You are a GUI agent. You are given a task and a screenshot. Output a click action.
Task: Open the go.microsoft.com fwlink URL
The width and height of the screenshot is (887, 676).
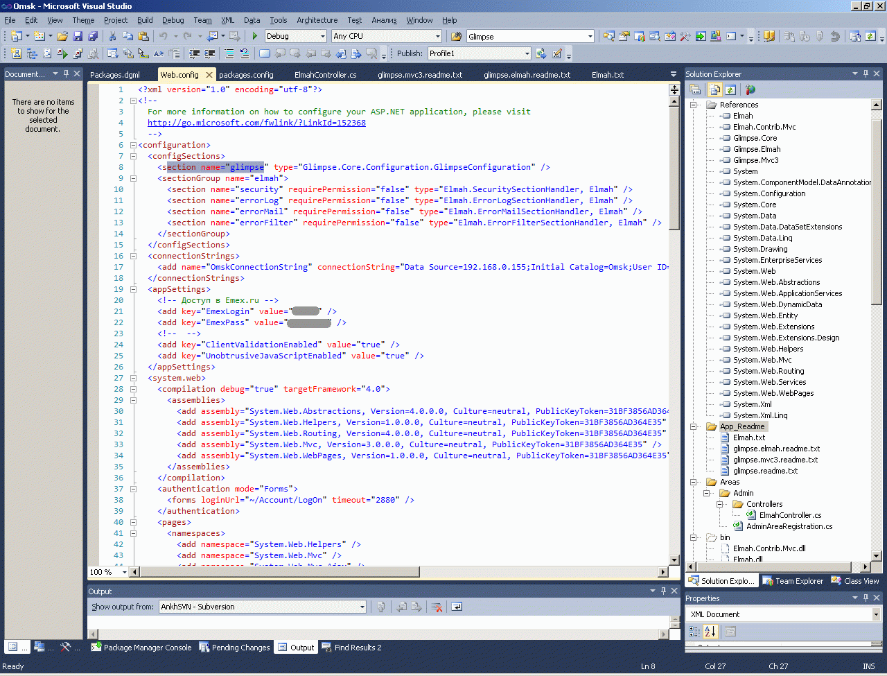coord(256,123)
